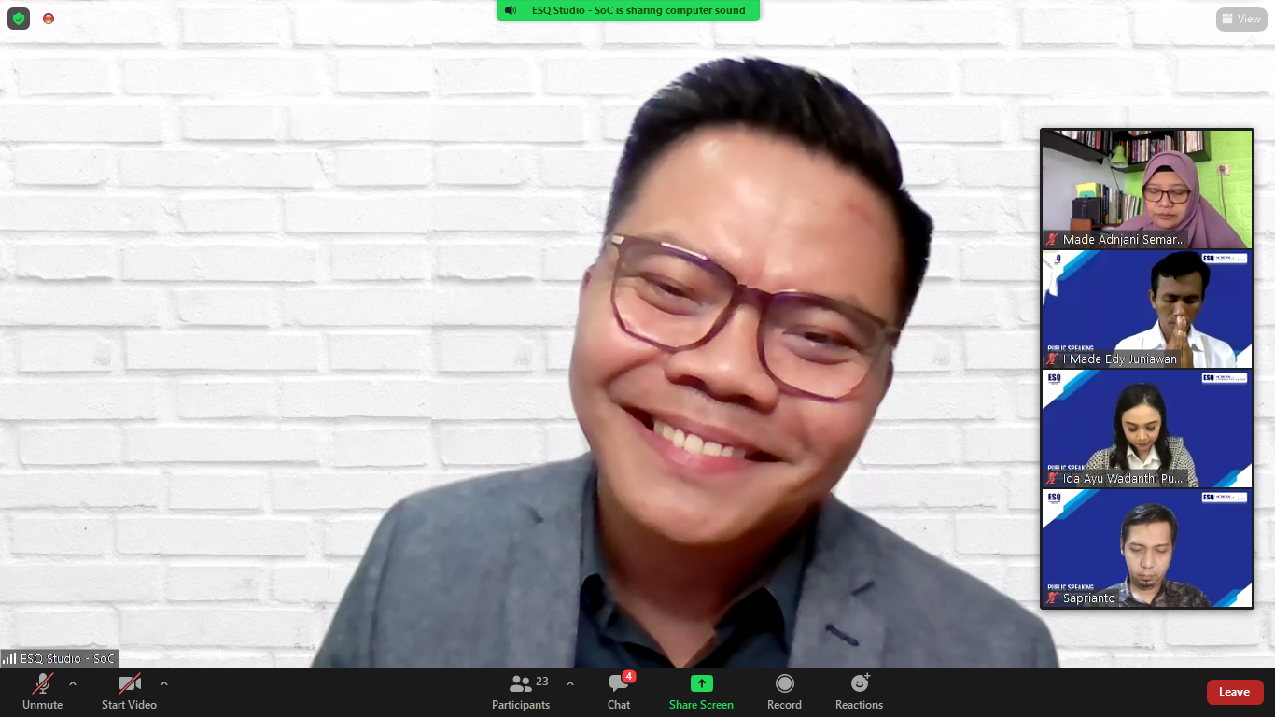This screenshot has height=717, width=1275.
Task: Open the Participants panel
Action: (521, 692)
